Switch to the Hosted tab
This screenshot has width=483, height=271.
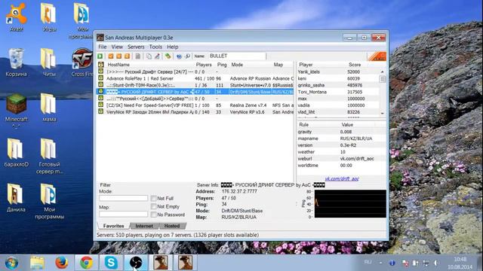pyautogui.click(x=172, y=226)
